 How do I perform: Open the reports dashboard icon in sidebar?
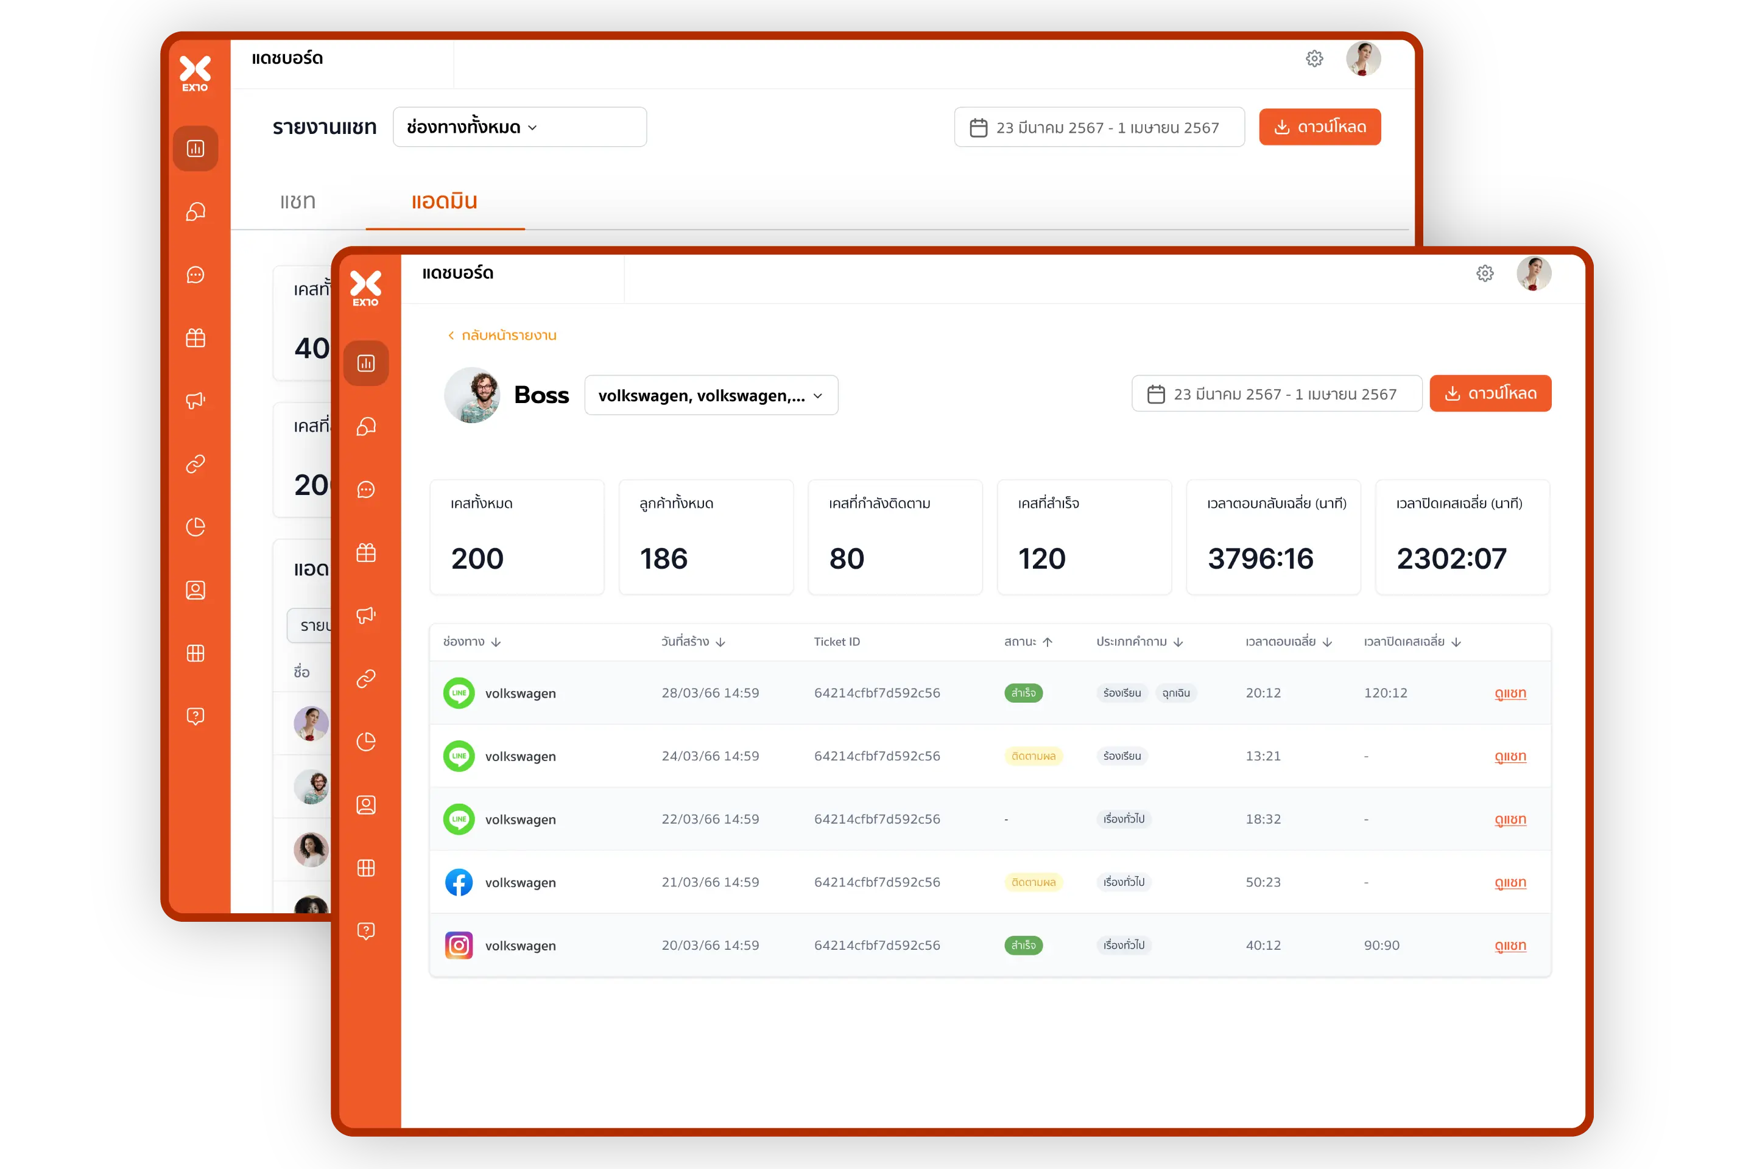click(x=365, y=363)
